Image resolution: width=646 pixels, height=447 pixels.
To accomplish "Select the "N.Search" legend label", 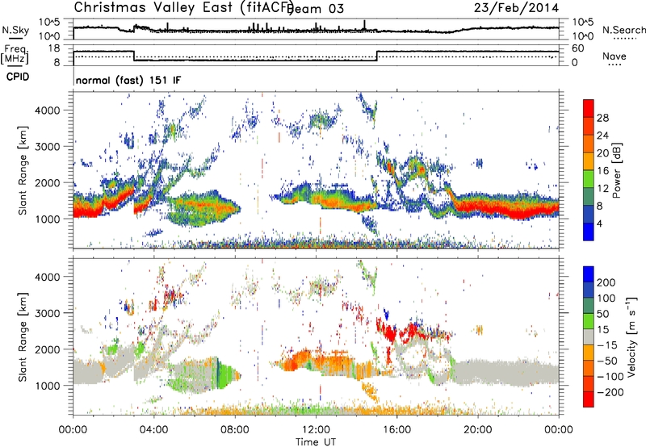I will click(624, 30).
